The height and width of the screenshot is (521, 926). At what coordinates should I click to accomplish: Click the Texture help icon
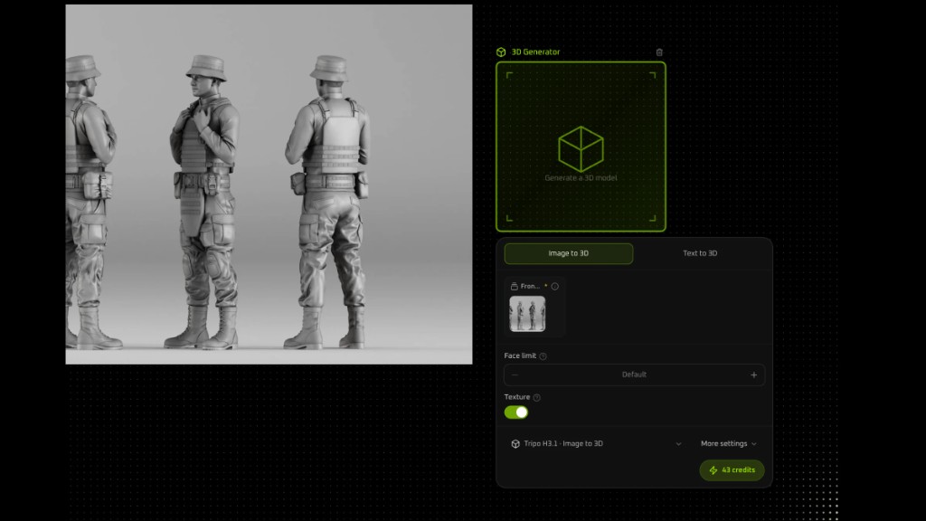coord(537,398)
